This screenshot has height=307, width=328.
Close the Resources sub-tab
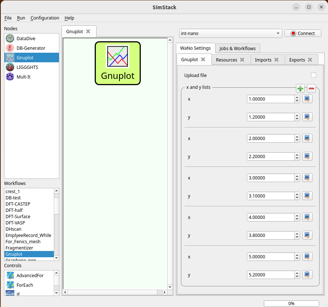pyautogui.click(x=242, y=60)
